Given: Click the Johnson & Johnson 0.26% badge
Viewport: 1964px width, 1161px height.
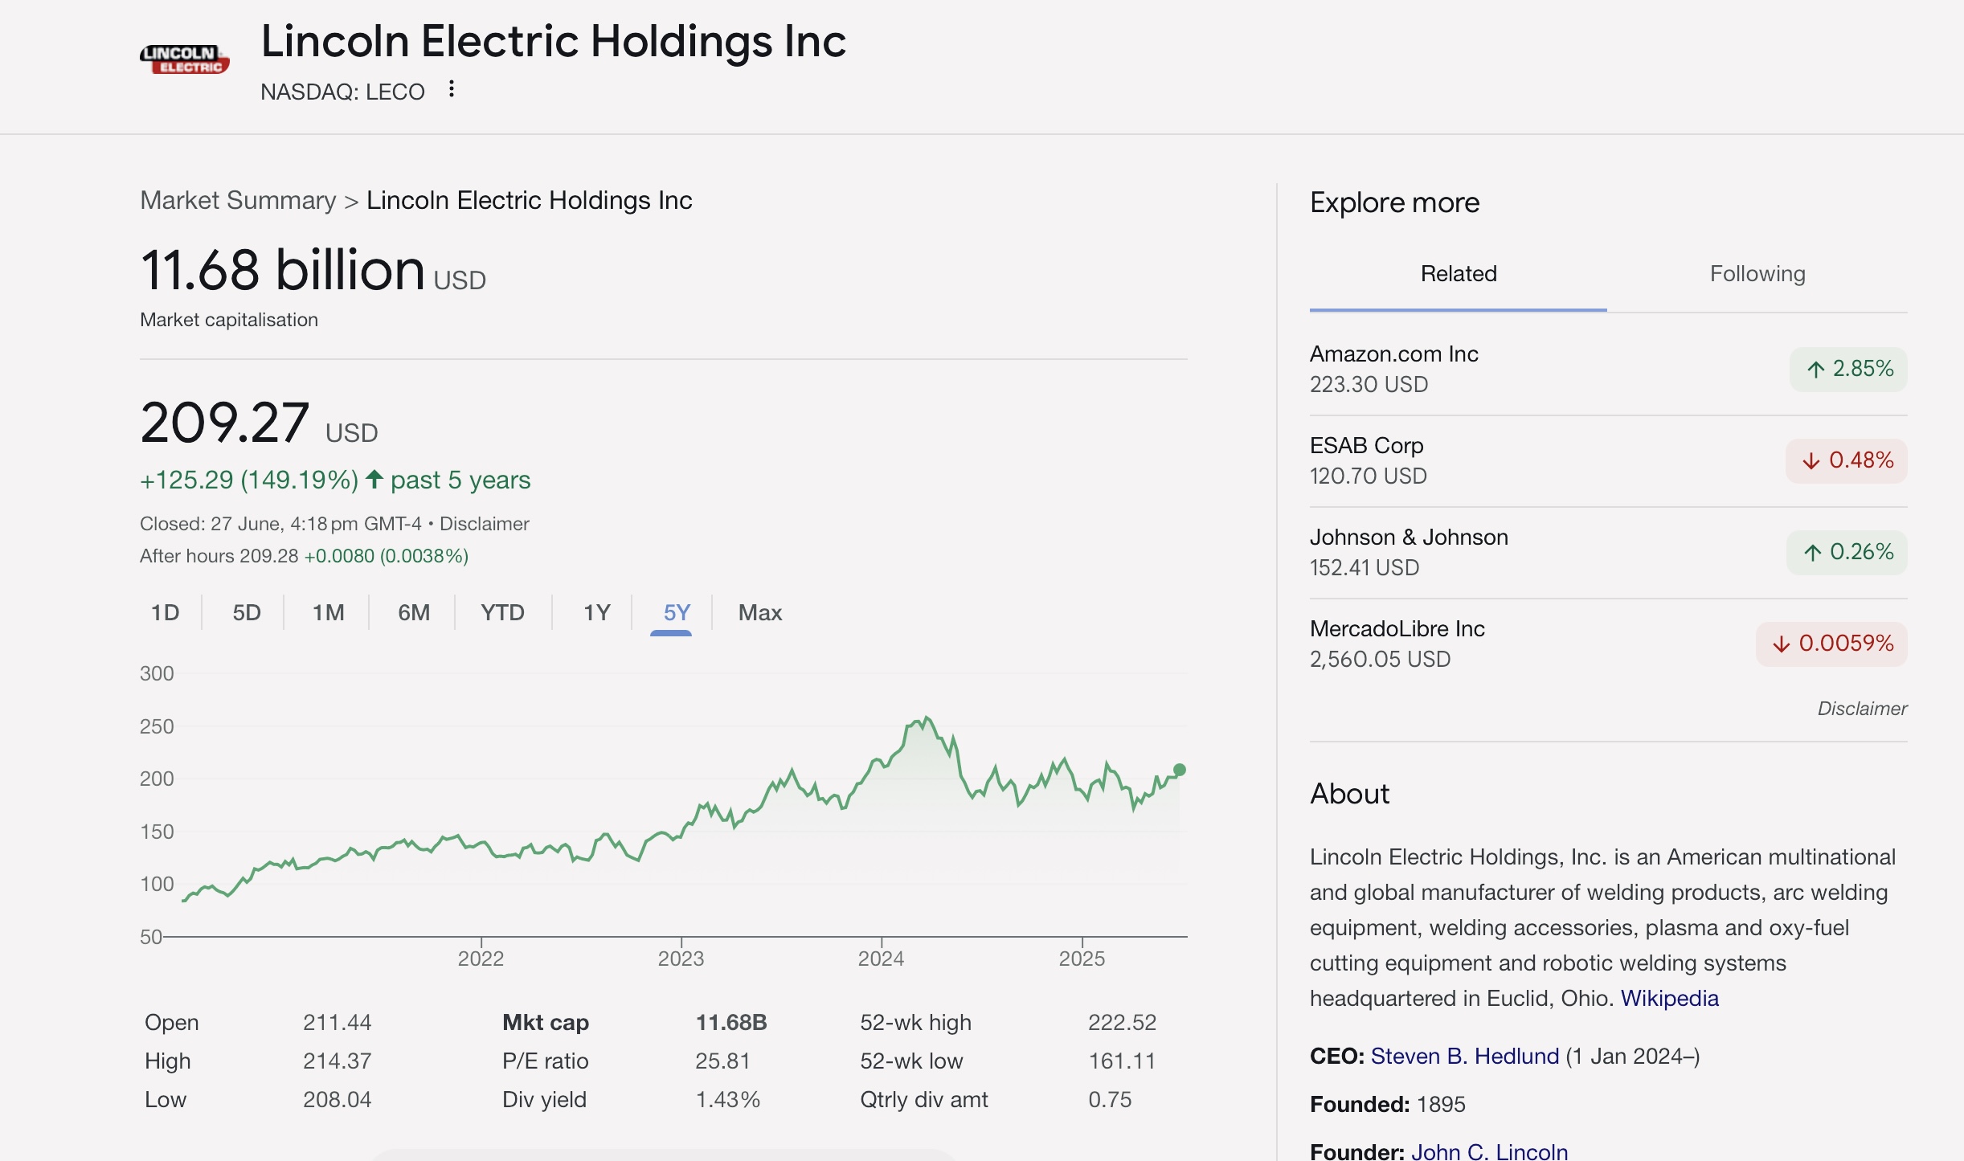Looking at the screenshot, I should 1847,552.
